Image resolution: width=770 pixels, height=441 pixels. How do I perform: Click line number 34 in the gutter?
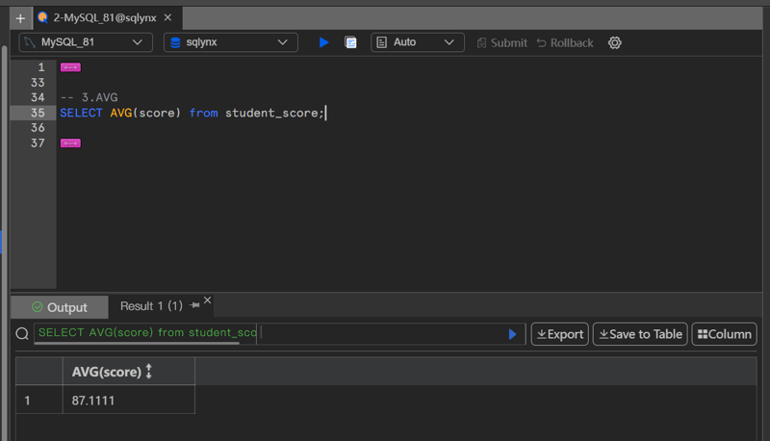pos(38,97)
